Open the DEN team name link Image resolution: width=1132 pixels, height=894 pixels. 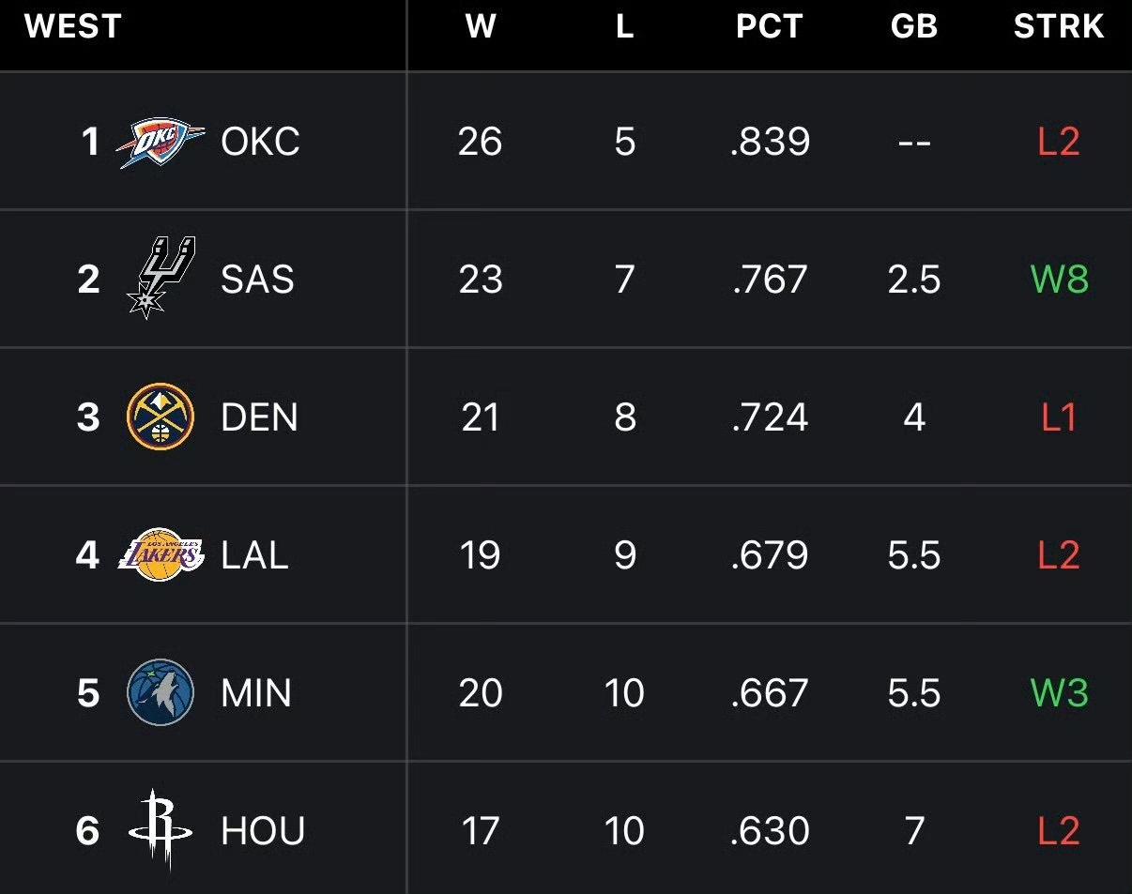coord(259,417)
